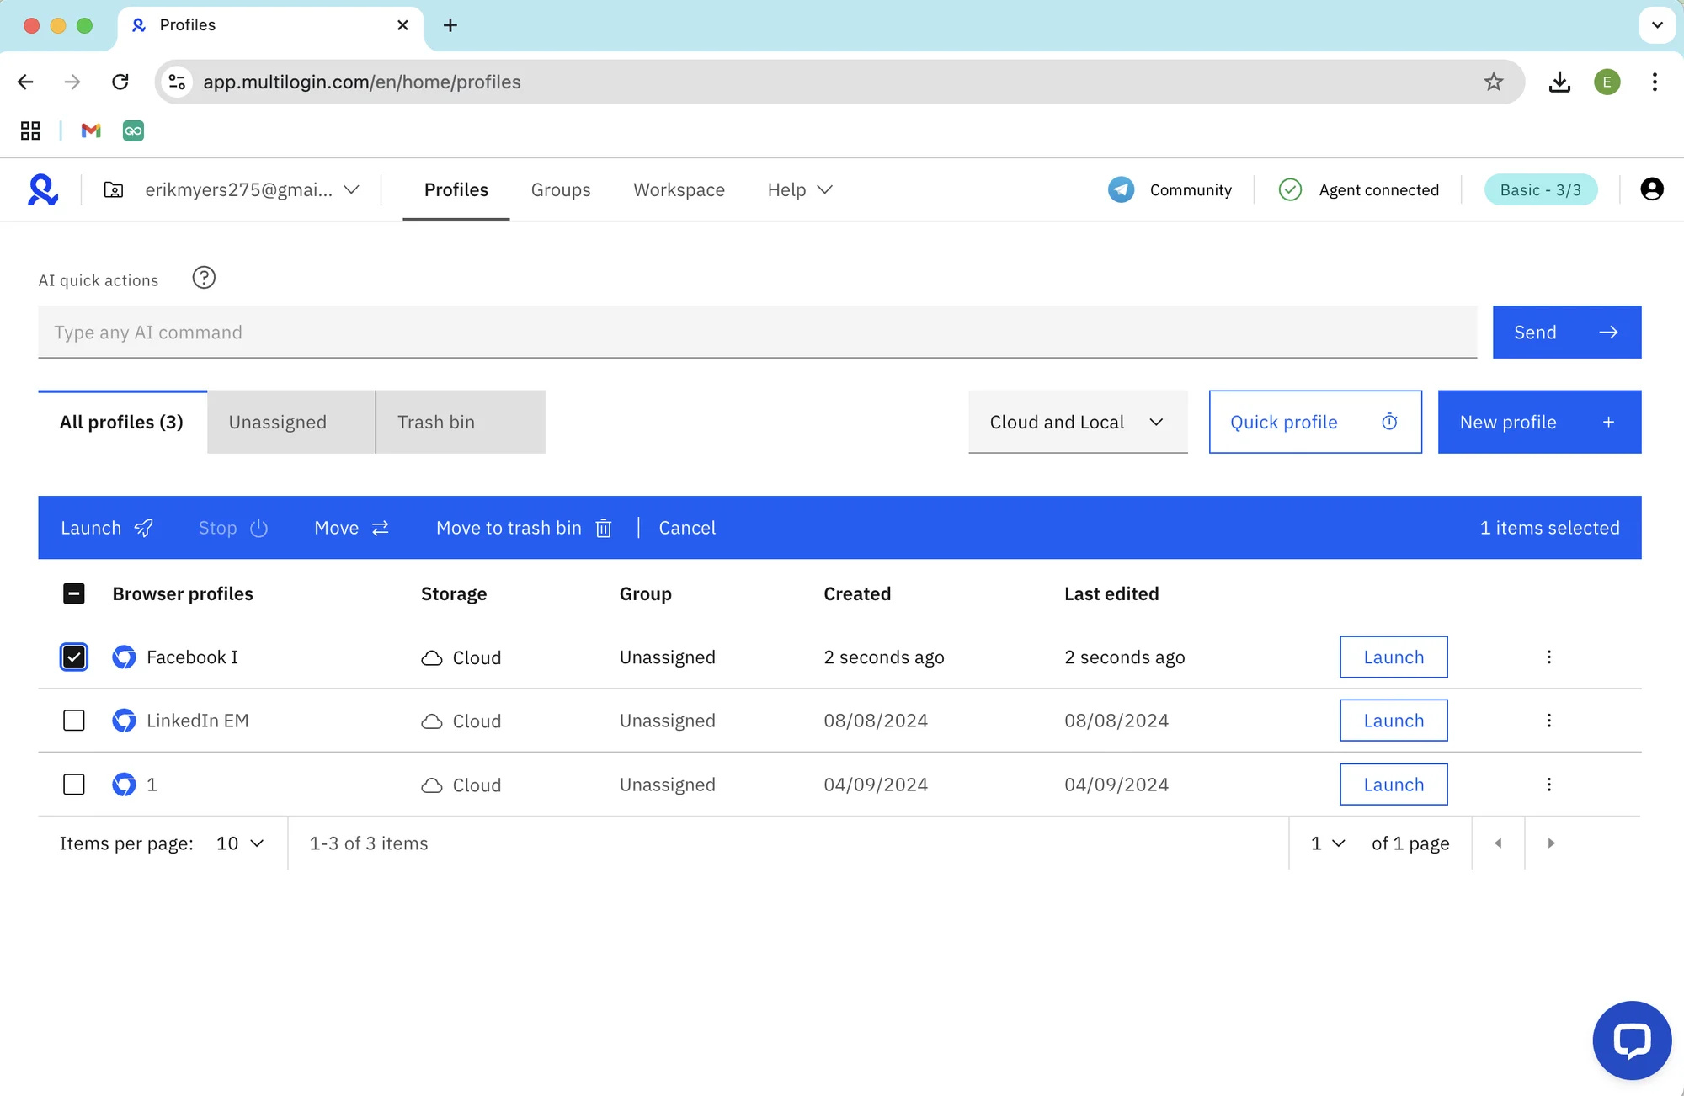1684x1096 pixels.
Task: Open the user account avatar icon
Action: [x=1651, y=189]
